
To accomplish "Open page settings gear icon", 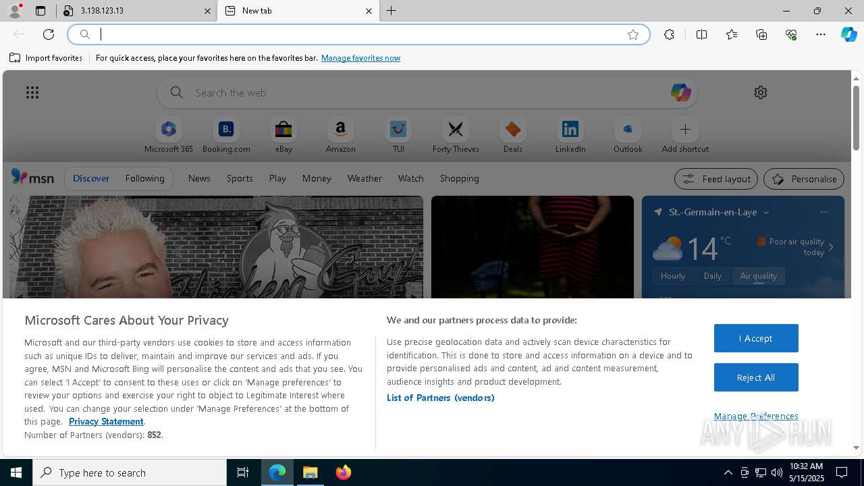I will 761,92.
